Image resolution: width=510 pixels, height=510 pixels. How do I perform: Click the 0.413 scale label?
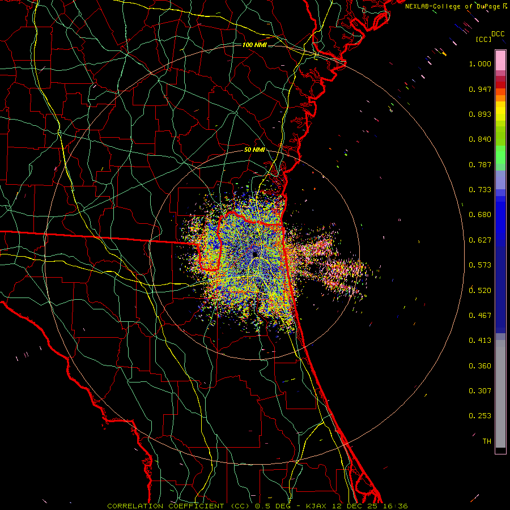click(480, 341)
